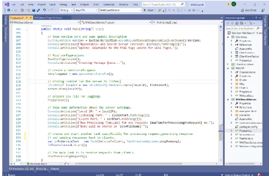
Task: Open the Project menu
Action: pyautogui.click(x=41, y=5)
